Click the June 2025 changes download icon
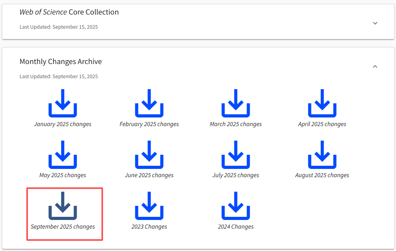 click(149, 155)
